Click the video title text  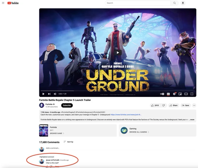click(65, 100)
